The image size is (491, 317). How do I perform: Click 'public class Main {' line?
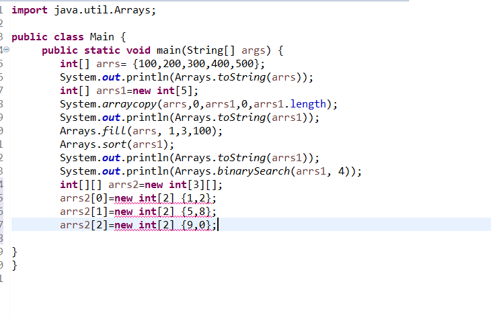coord(69,37)
